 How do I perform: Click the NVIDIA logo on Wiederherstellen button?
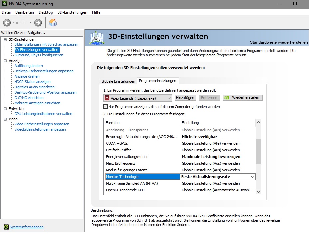pos(226,98)
